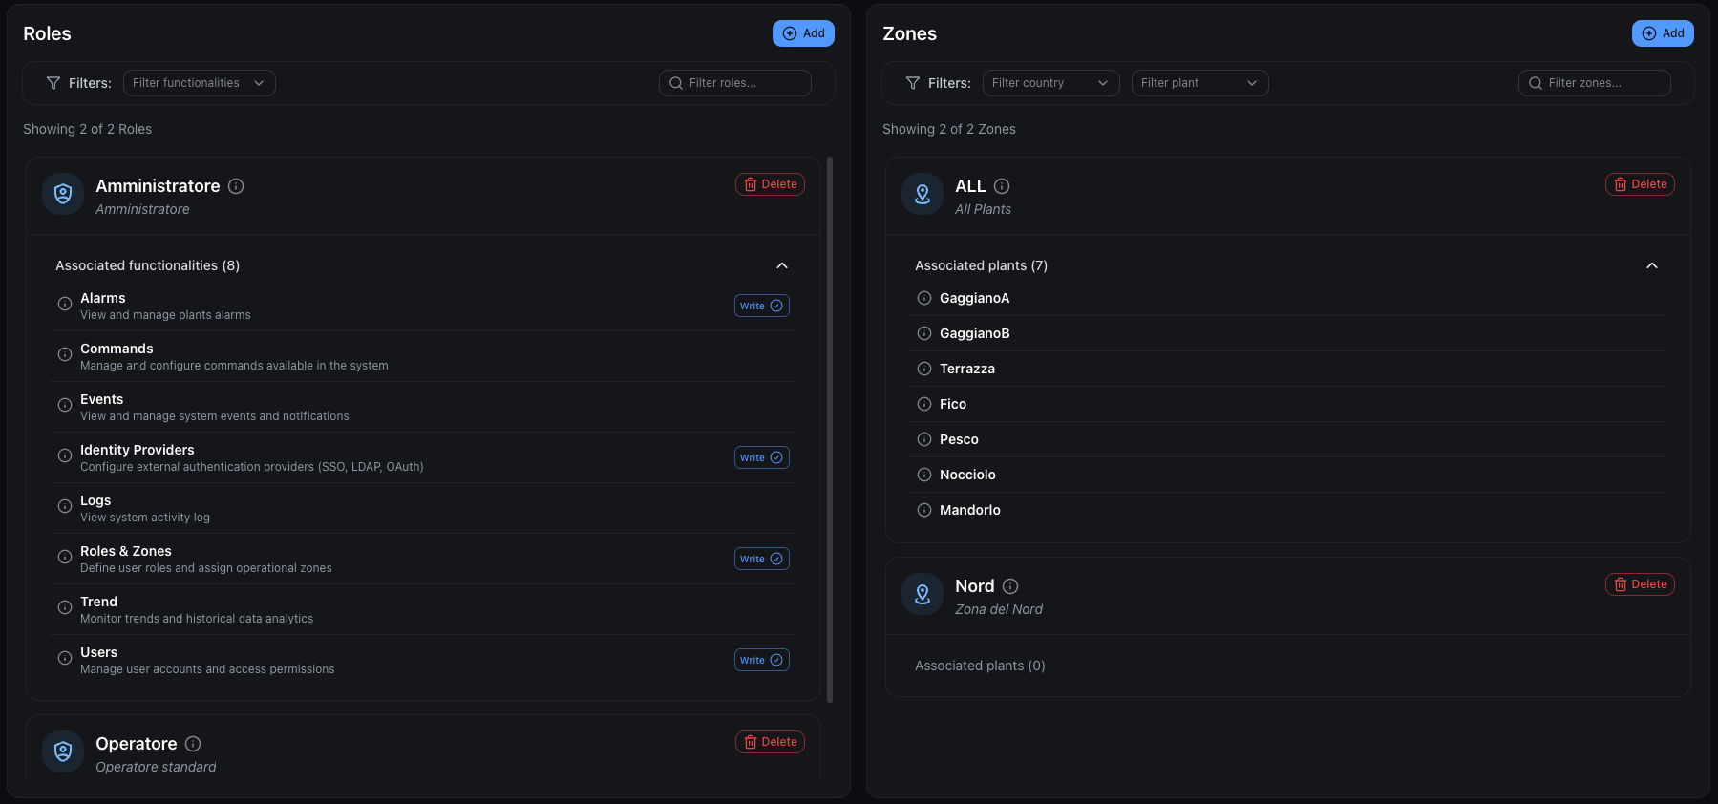The height and width of the screenshot is (804, 1718).
Task: Click the map pin icon of Nord zone
Action: [x=923, y=594]
